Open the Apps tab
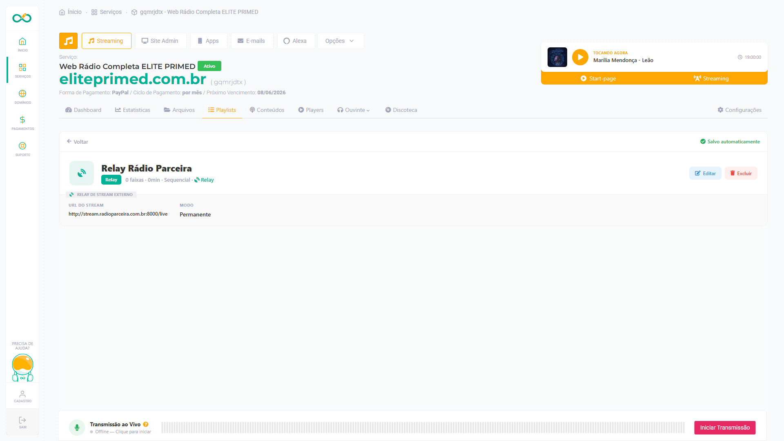This screenshot has width=784, height=441. click(209, 41)
